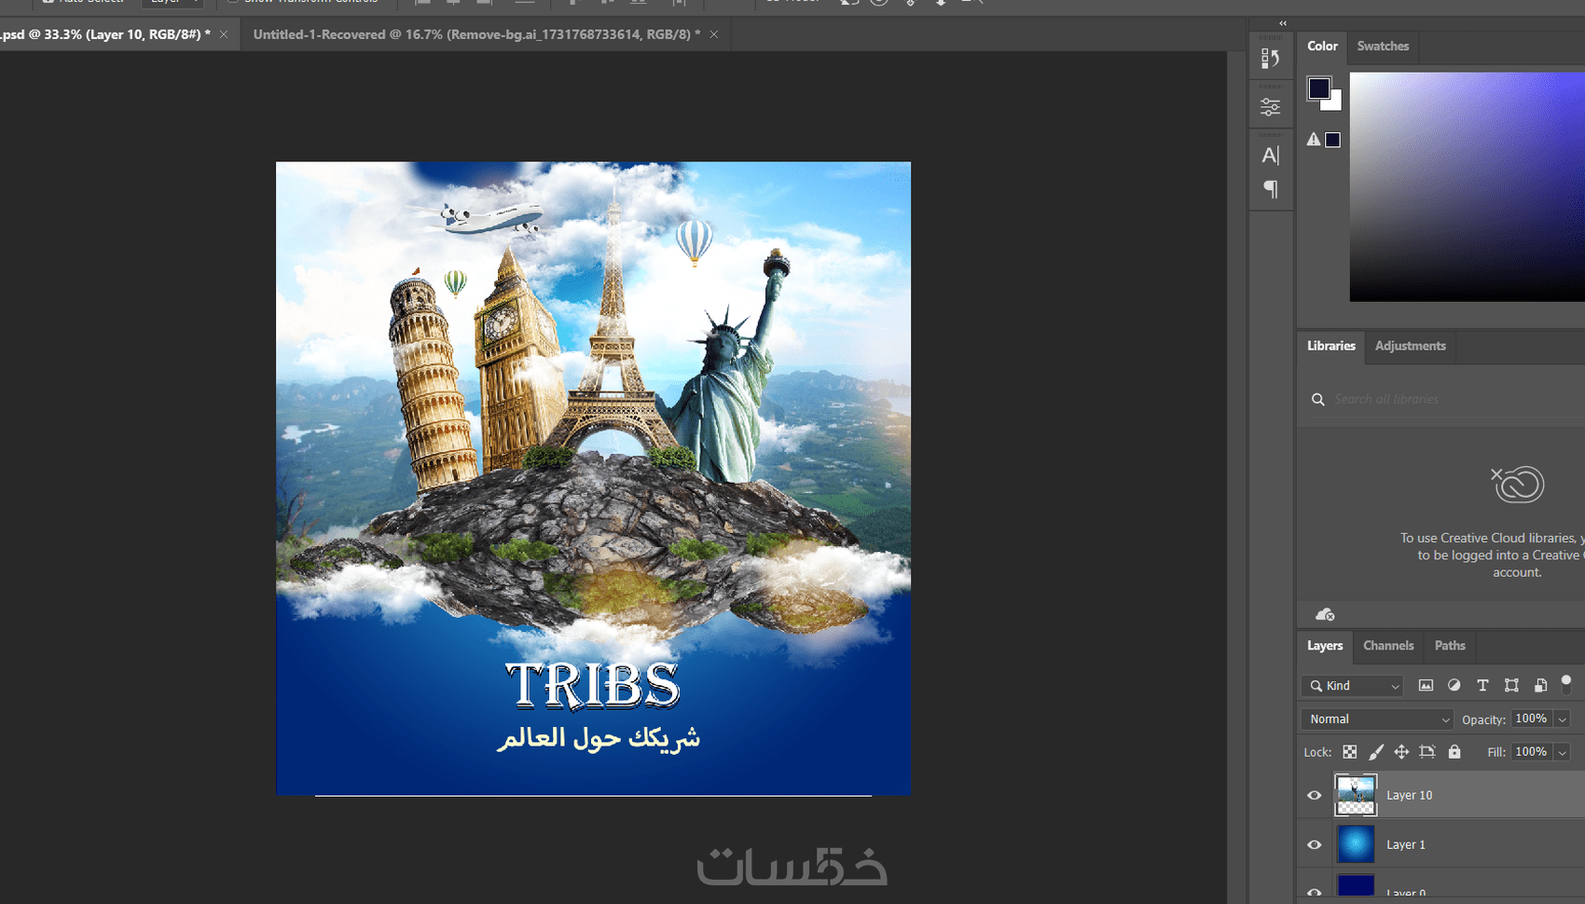The image size is (1585, 904).
Task: Open the Paragraph panel icon
Action: coord(1270,189)
